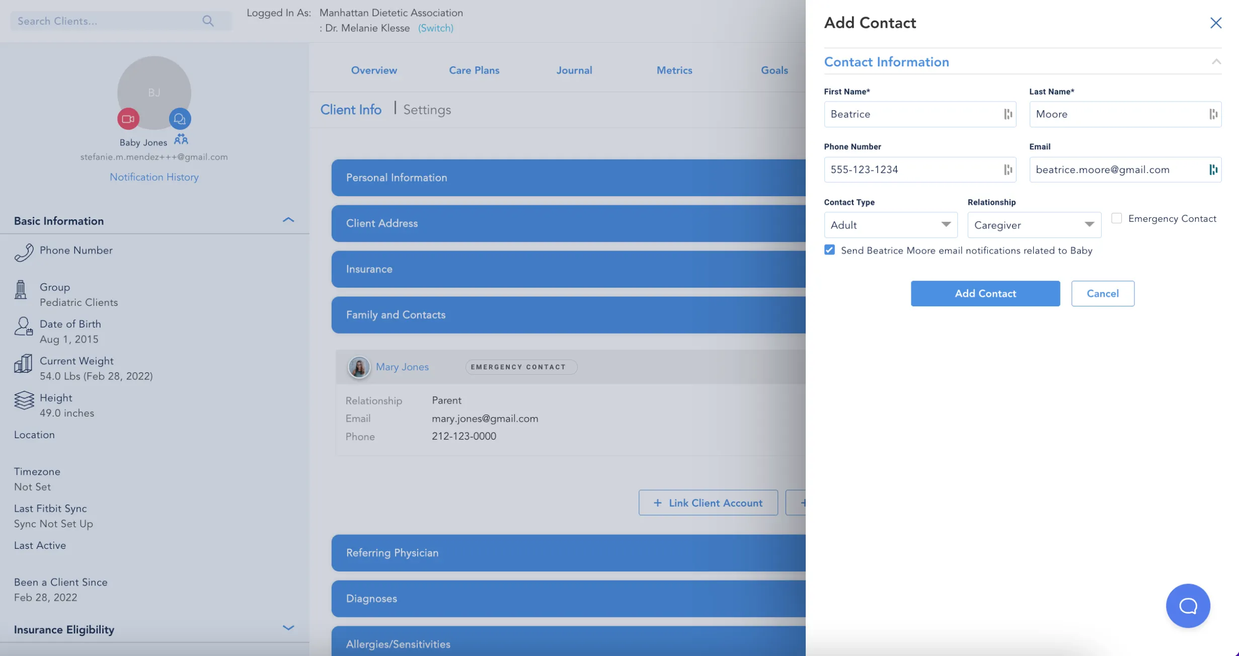1239x656 pixels.
Task: Click the autofill icon in Phone Number field
Action: tap(1008, 170)
